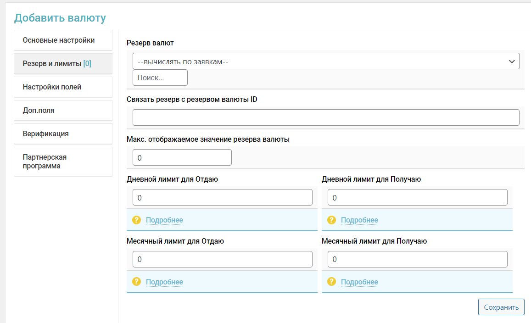Go to the Доп.поля tab
This screenshot has height=323, width=531.
(63, 111)
